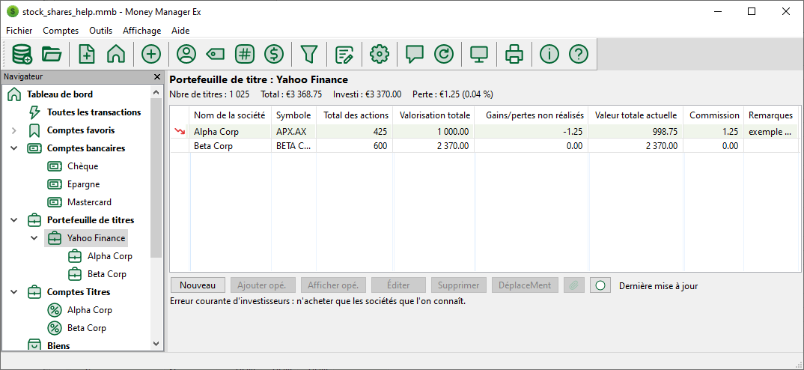Click the refresh rates circular arrow icon

point(443,54)
